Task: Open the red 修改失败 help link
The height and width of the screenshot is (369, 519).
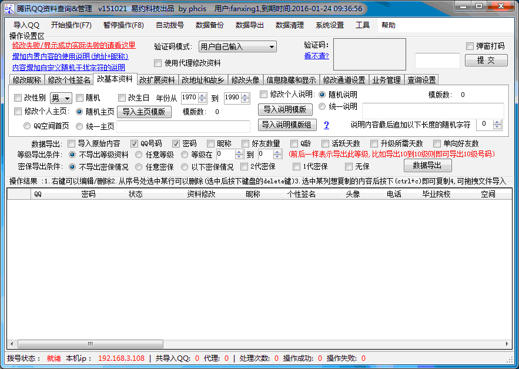Action: pyautogui.click(x=74, y=45)
